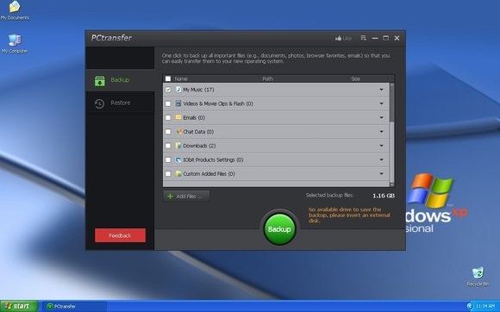Click the My Music note icon
The height and width of the screenshot is (312, 500).
178,90
